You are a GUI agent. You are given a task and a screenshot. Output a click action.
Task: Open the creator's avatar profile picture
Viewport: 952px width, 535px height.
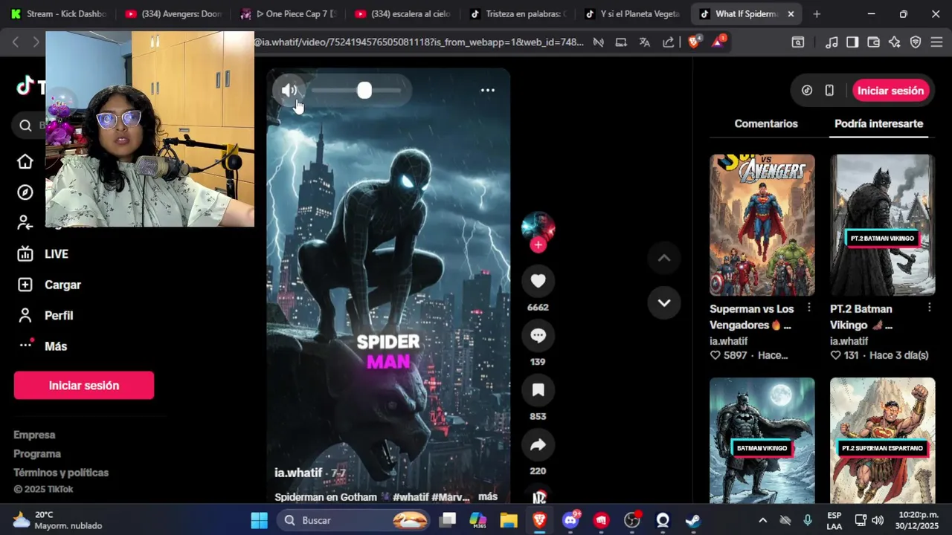pos(538,228)
